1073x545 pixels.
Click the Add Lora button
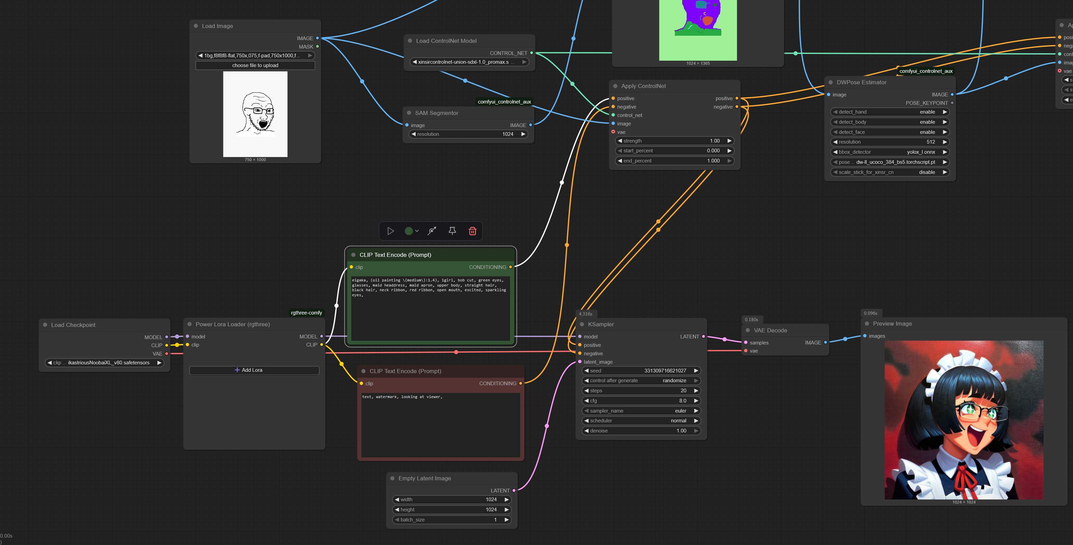click(254, 370)
